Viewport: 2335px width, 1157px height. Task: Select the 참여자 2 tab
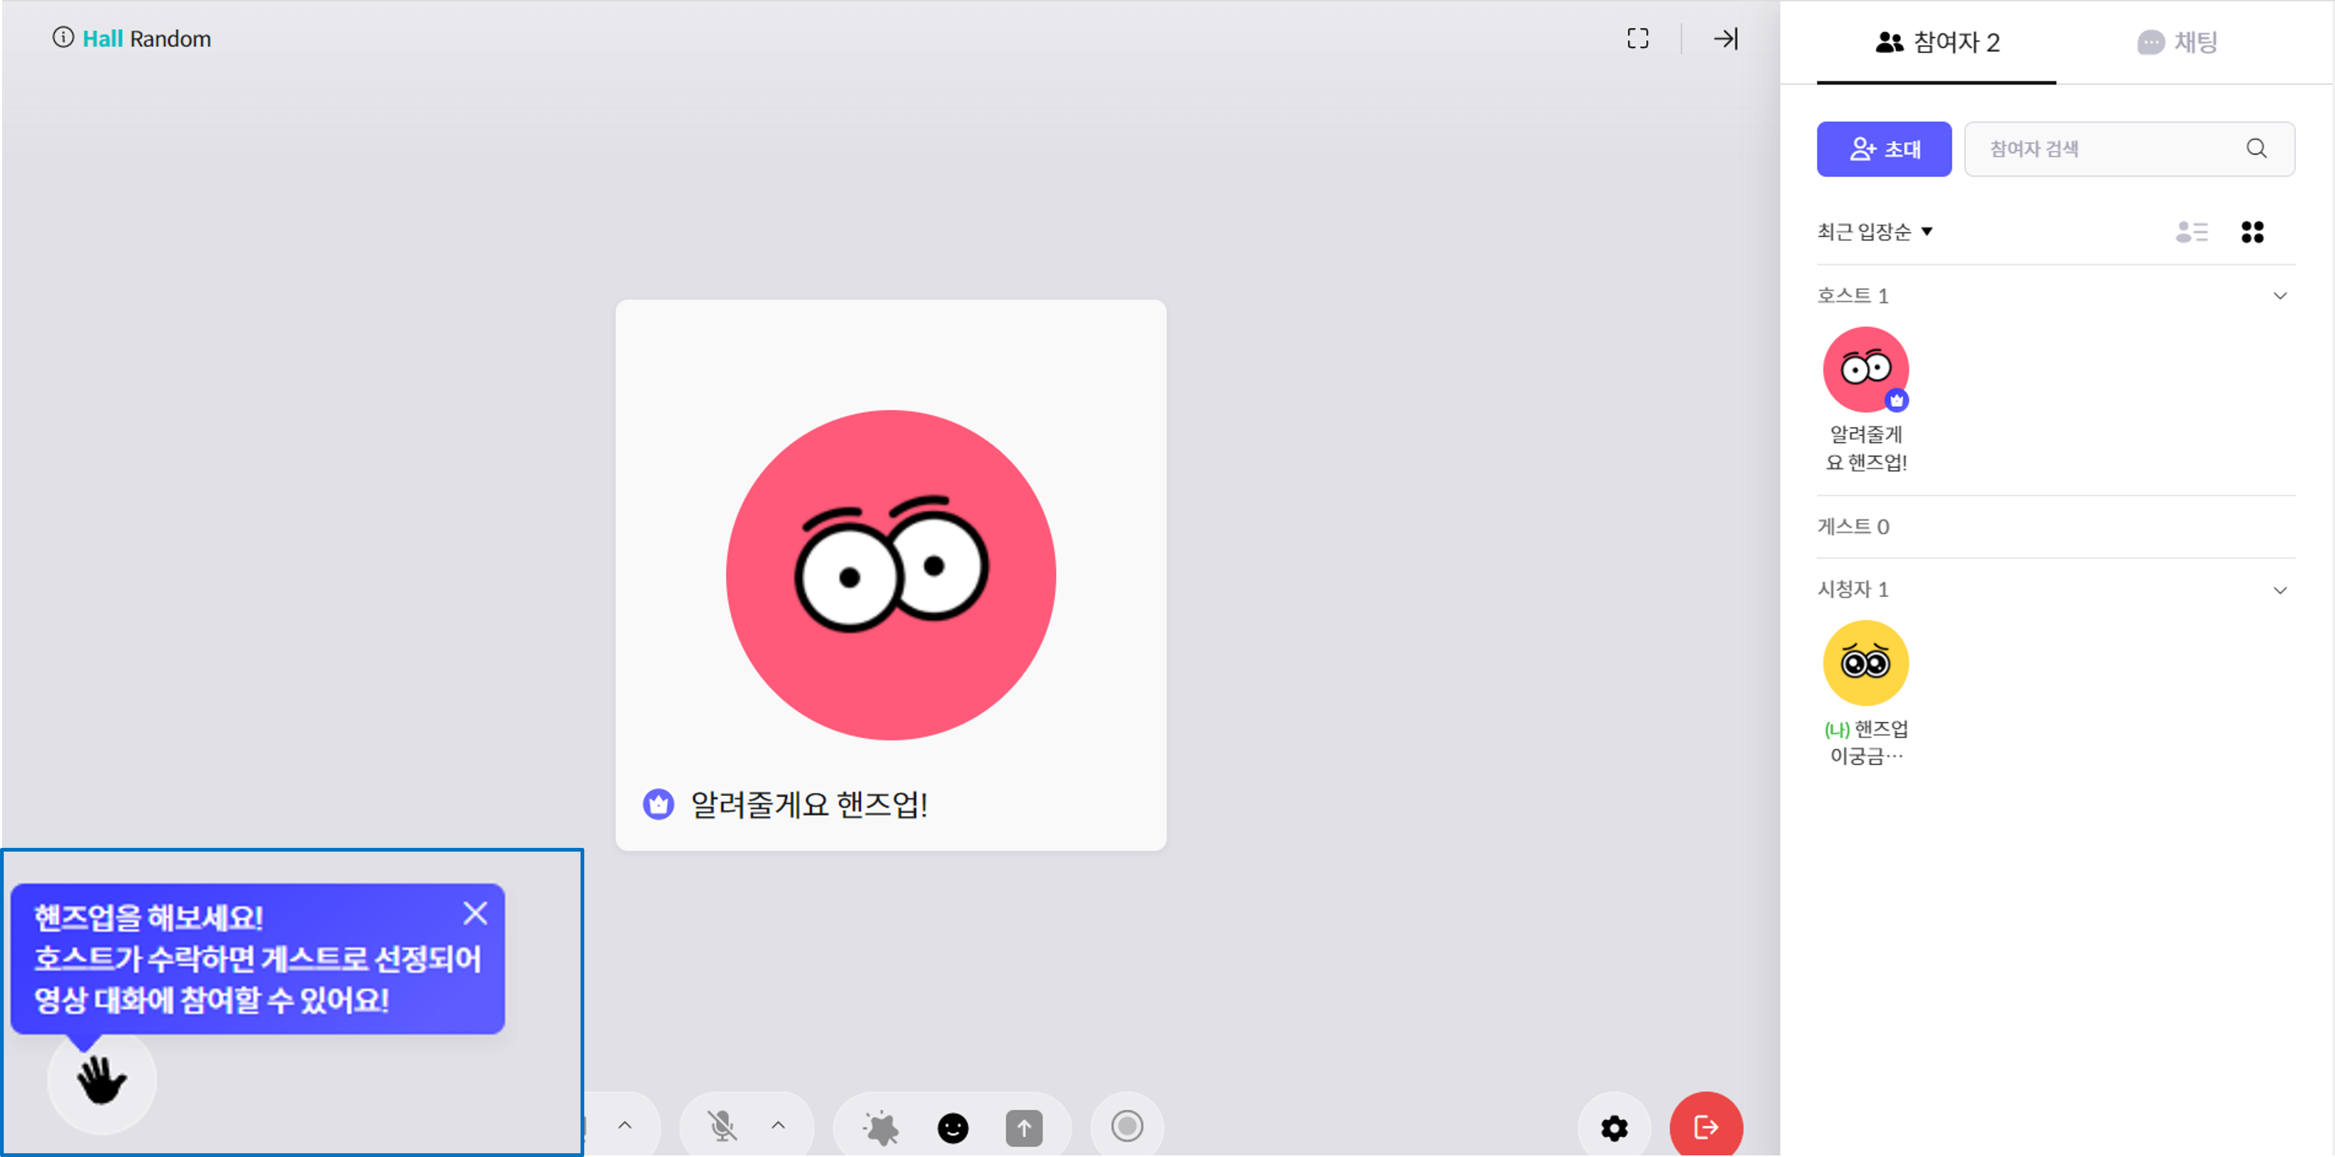[1936, 42]
